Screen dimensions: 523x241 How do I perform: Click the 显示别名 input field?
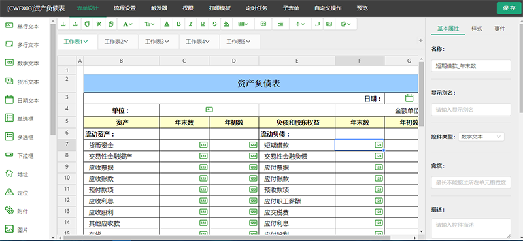coord(471,110)
